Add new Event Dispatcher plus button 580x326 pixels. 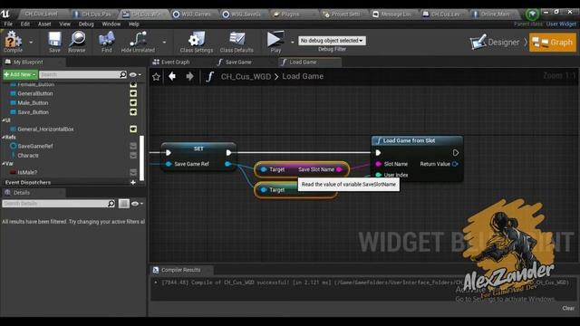[133, 182]
